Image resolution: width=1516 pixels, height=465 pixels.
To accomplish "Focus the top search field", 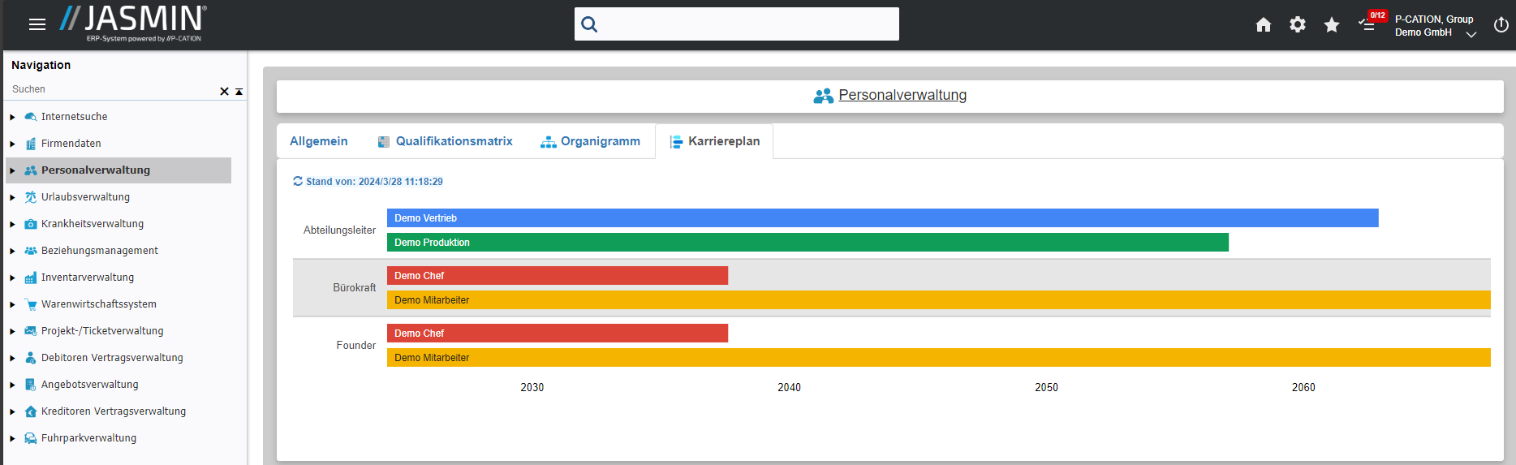I will coord(747,24).
